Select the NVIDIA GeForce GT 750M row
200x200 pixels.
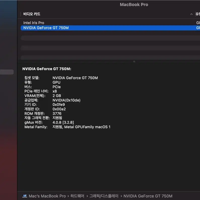click(x=110, y=28)
